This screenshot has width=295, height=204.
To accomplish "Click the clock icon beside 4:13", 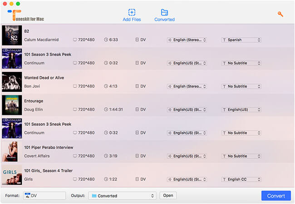I will (106, 86).
